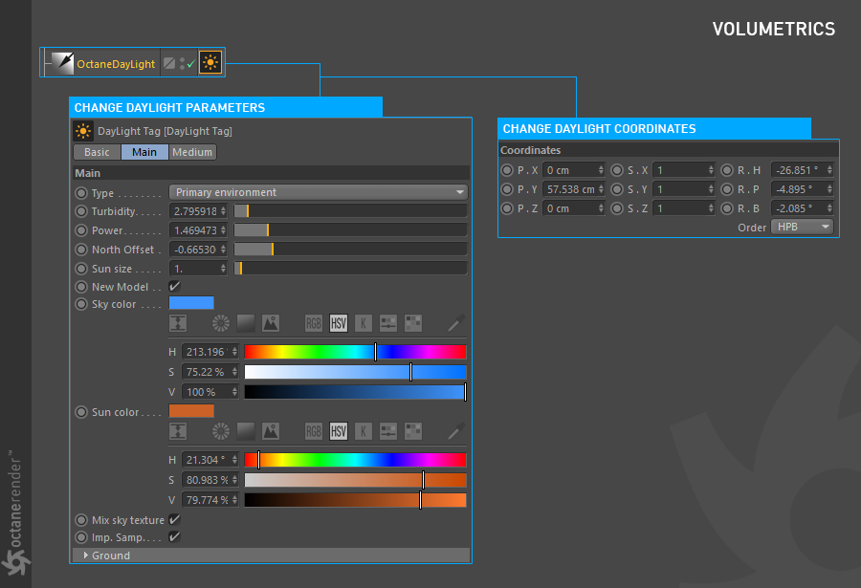Pick Sun color with the eyedropper

coord(456,431)
